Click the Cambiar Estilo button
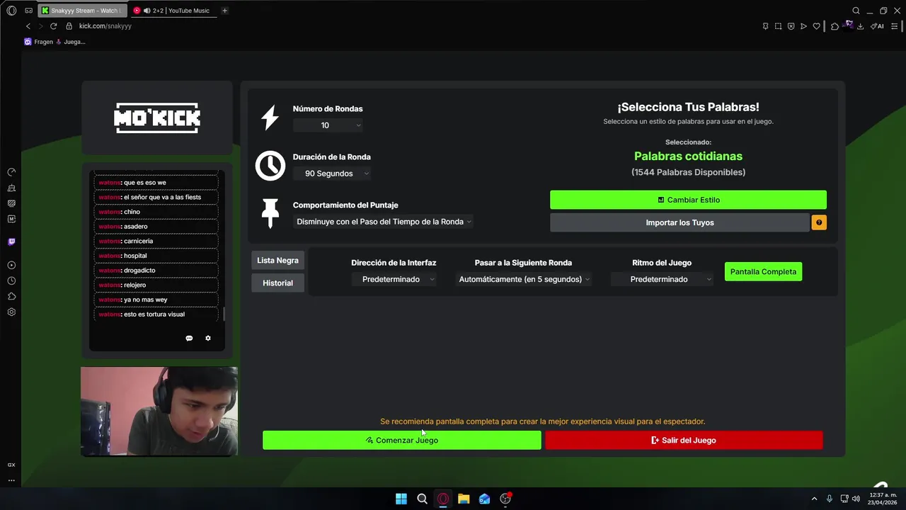The width and height of the screenshot is (906, 510). pyautogui.click(x=688, y=200)
